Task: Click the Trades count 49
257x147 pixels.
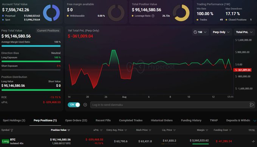Action: point(221,20)
